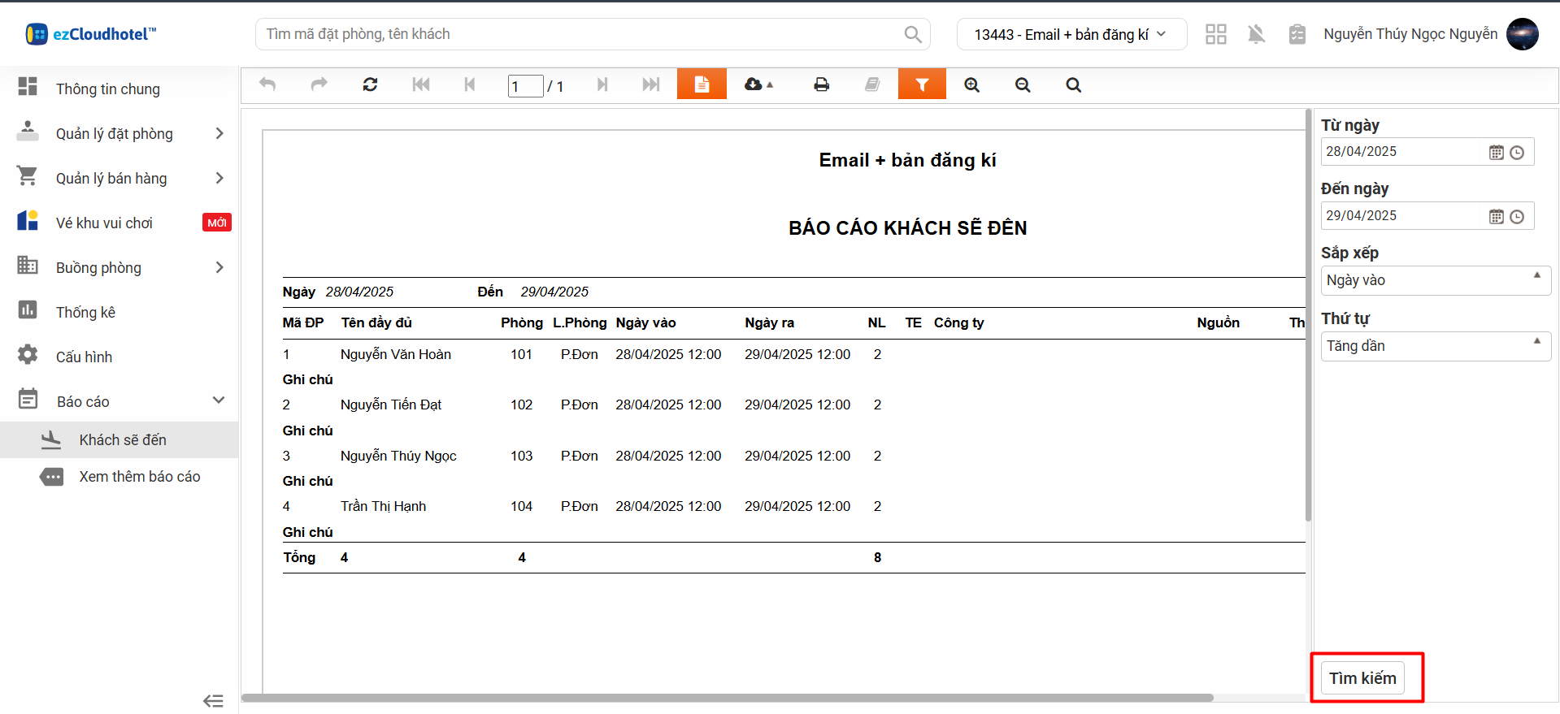1560x714 pixels.
Task: Expand the hotel selector 13443 dropdown
Action: click(x=1071, y=34)
